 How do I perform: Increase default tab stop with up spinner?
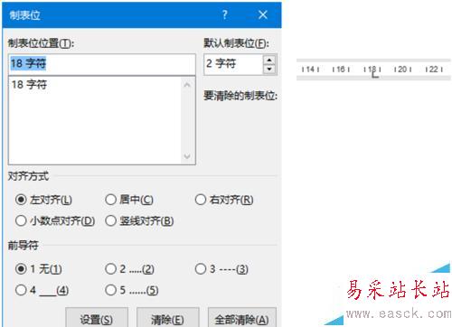tap(269, 60)
